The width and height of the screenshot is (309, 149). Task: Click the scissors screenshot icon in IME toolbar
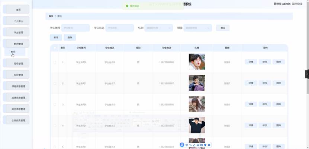[x=198, y=145]
